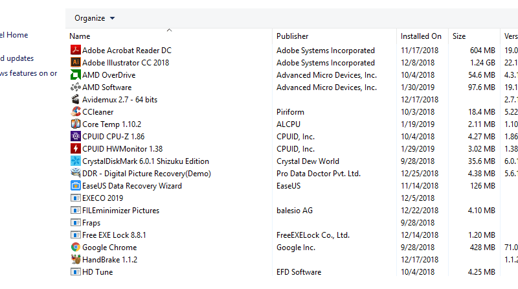This screenshot has width=518, height=289.
Task: Select the CPUID CPU-Z 1.86 entry
Action: (x=113, y=137)
